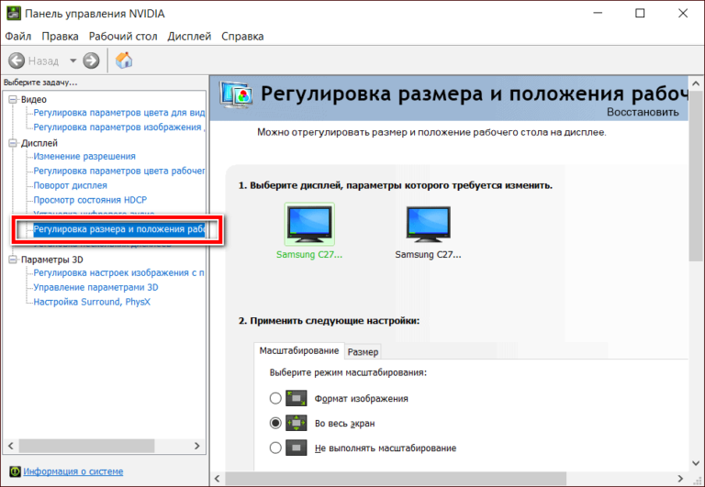Image resolution: width=705 pixels, height=487 pixels.
Task: Open the Back button history dropdown arrow
Action: tap(73, 61)
